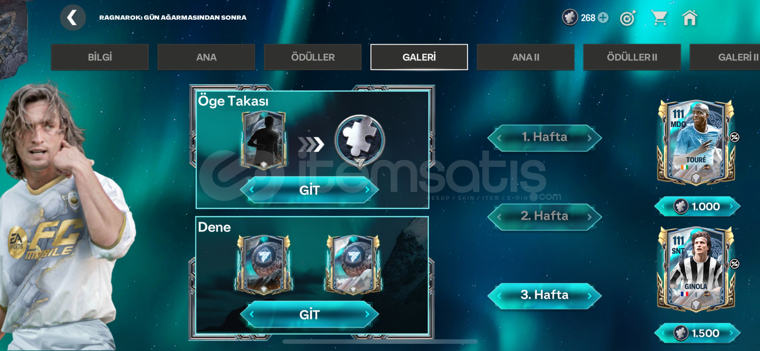The height and width of the screenshot is (351, 760).
Task: View the 111 SNT Ginola card
Action: [x=696, y=269]
